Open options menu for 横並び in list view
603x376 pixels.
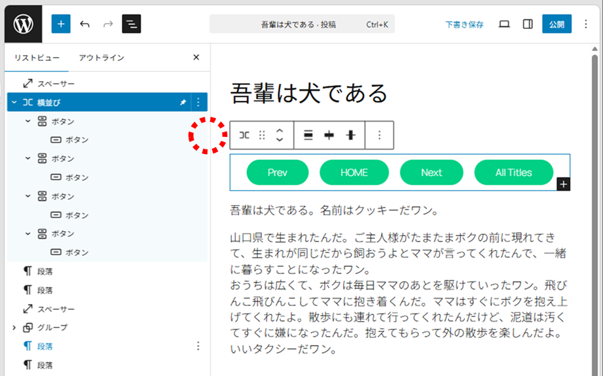(x=199, y=103)
